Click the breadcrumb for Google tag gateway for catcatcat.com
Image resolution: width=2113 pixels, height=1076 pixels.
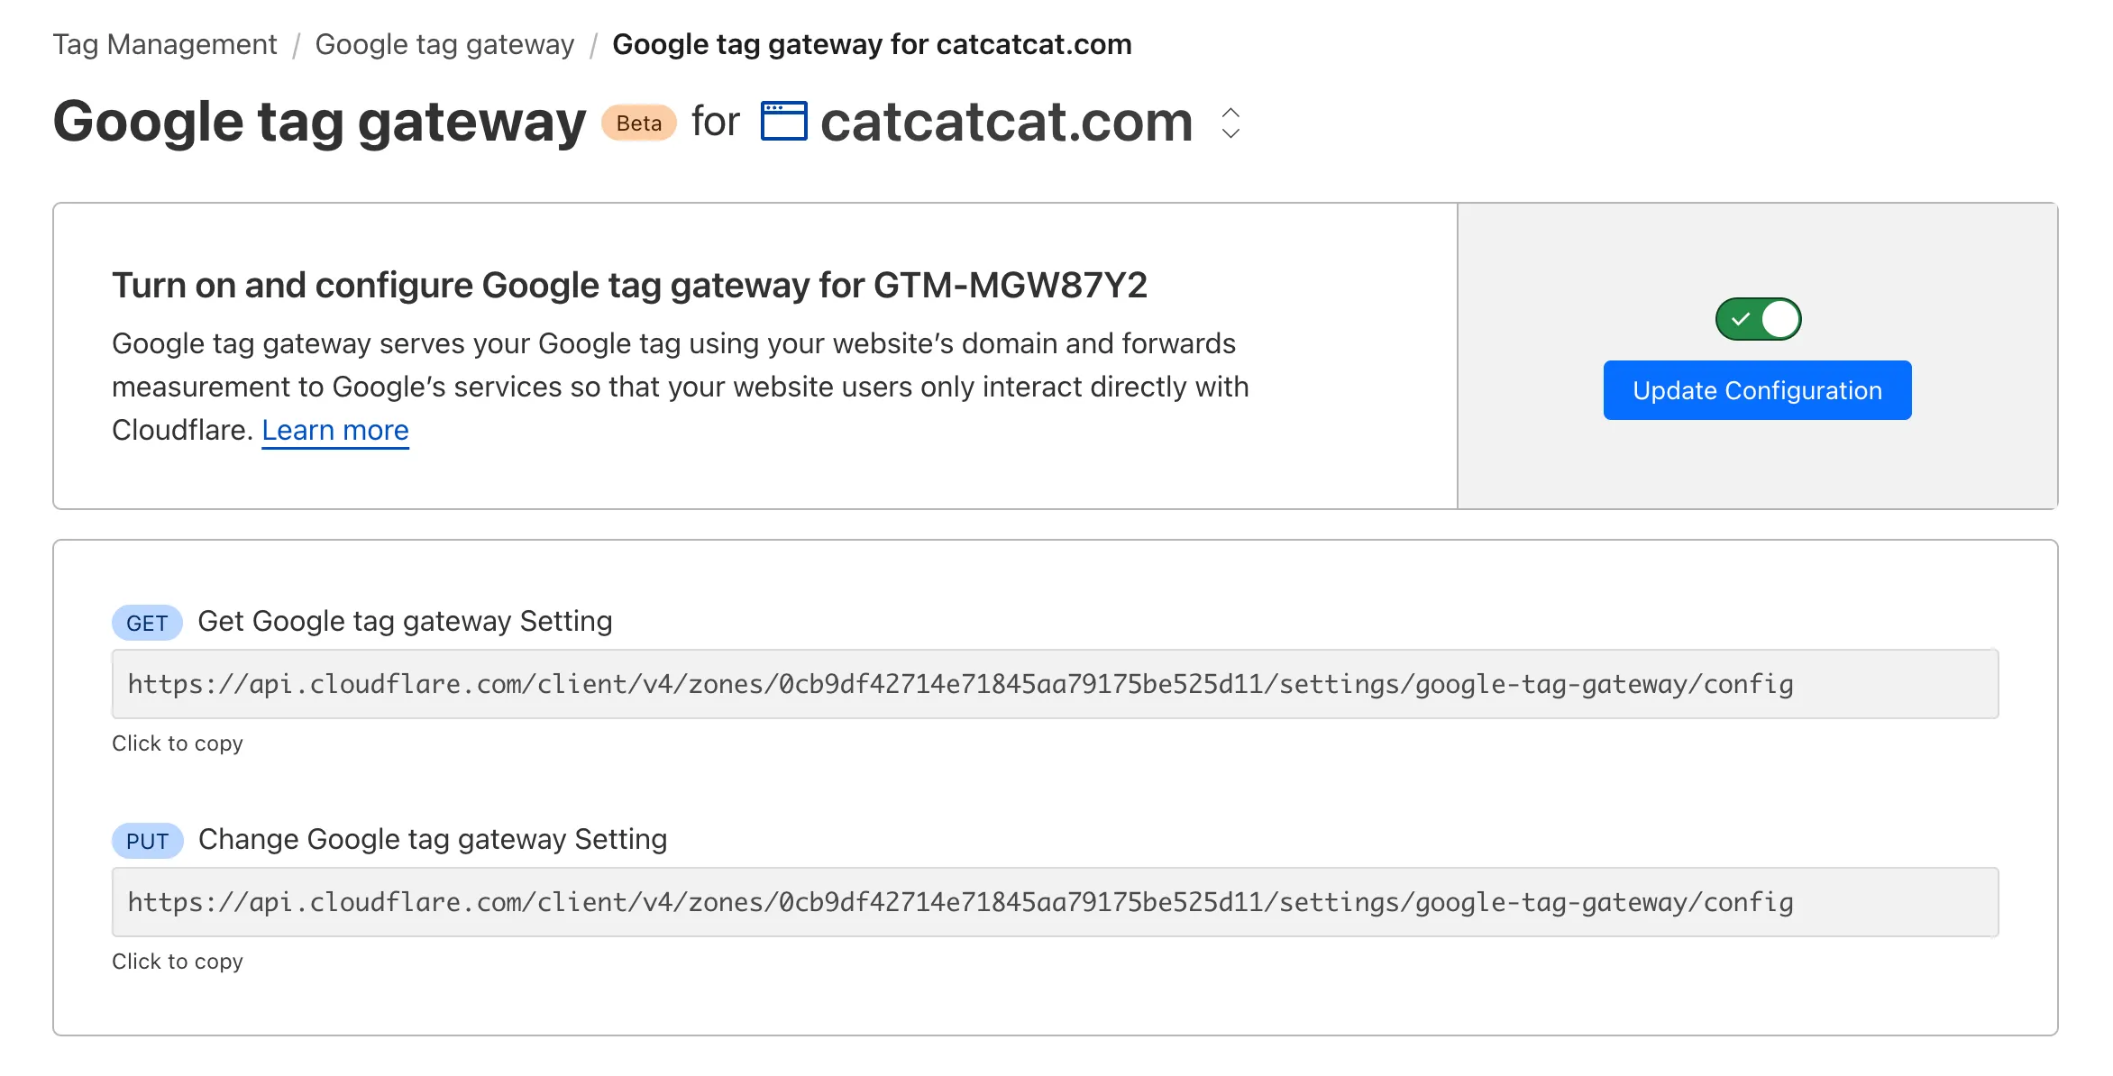(x=871, y=43)
